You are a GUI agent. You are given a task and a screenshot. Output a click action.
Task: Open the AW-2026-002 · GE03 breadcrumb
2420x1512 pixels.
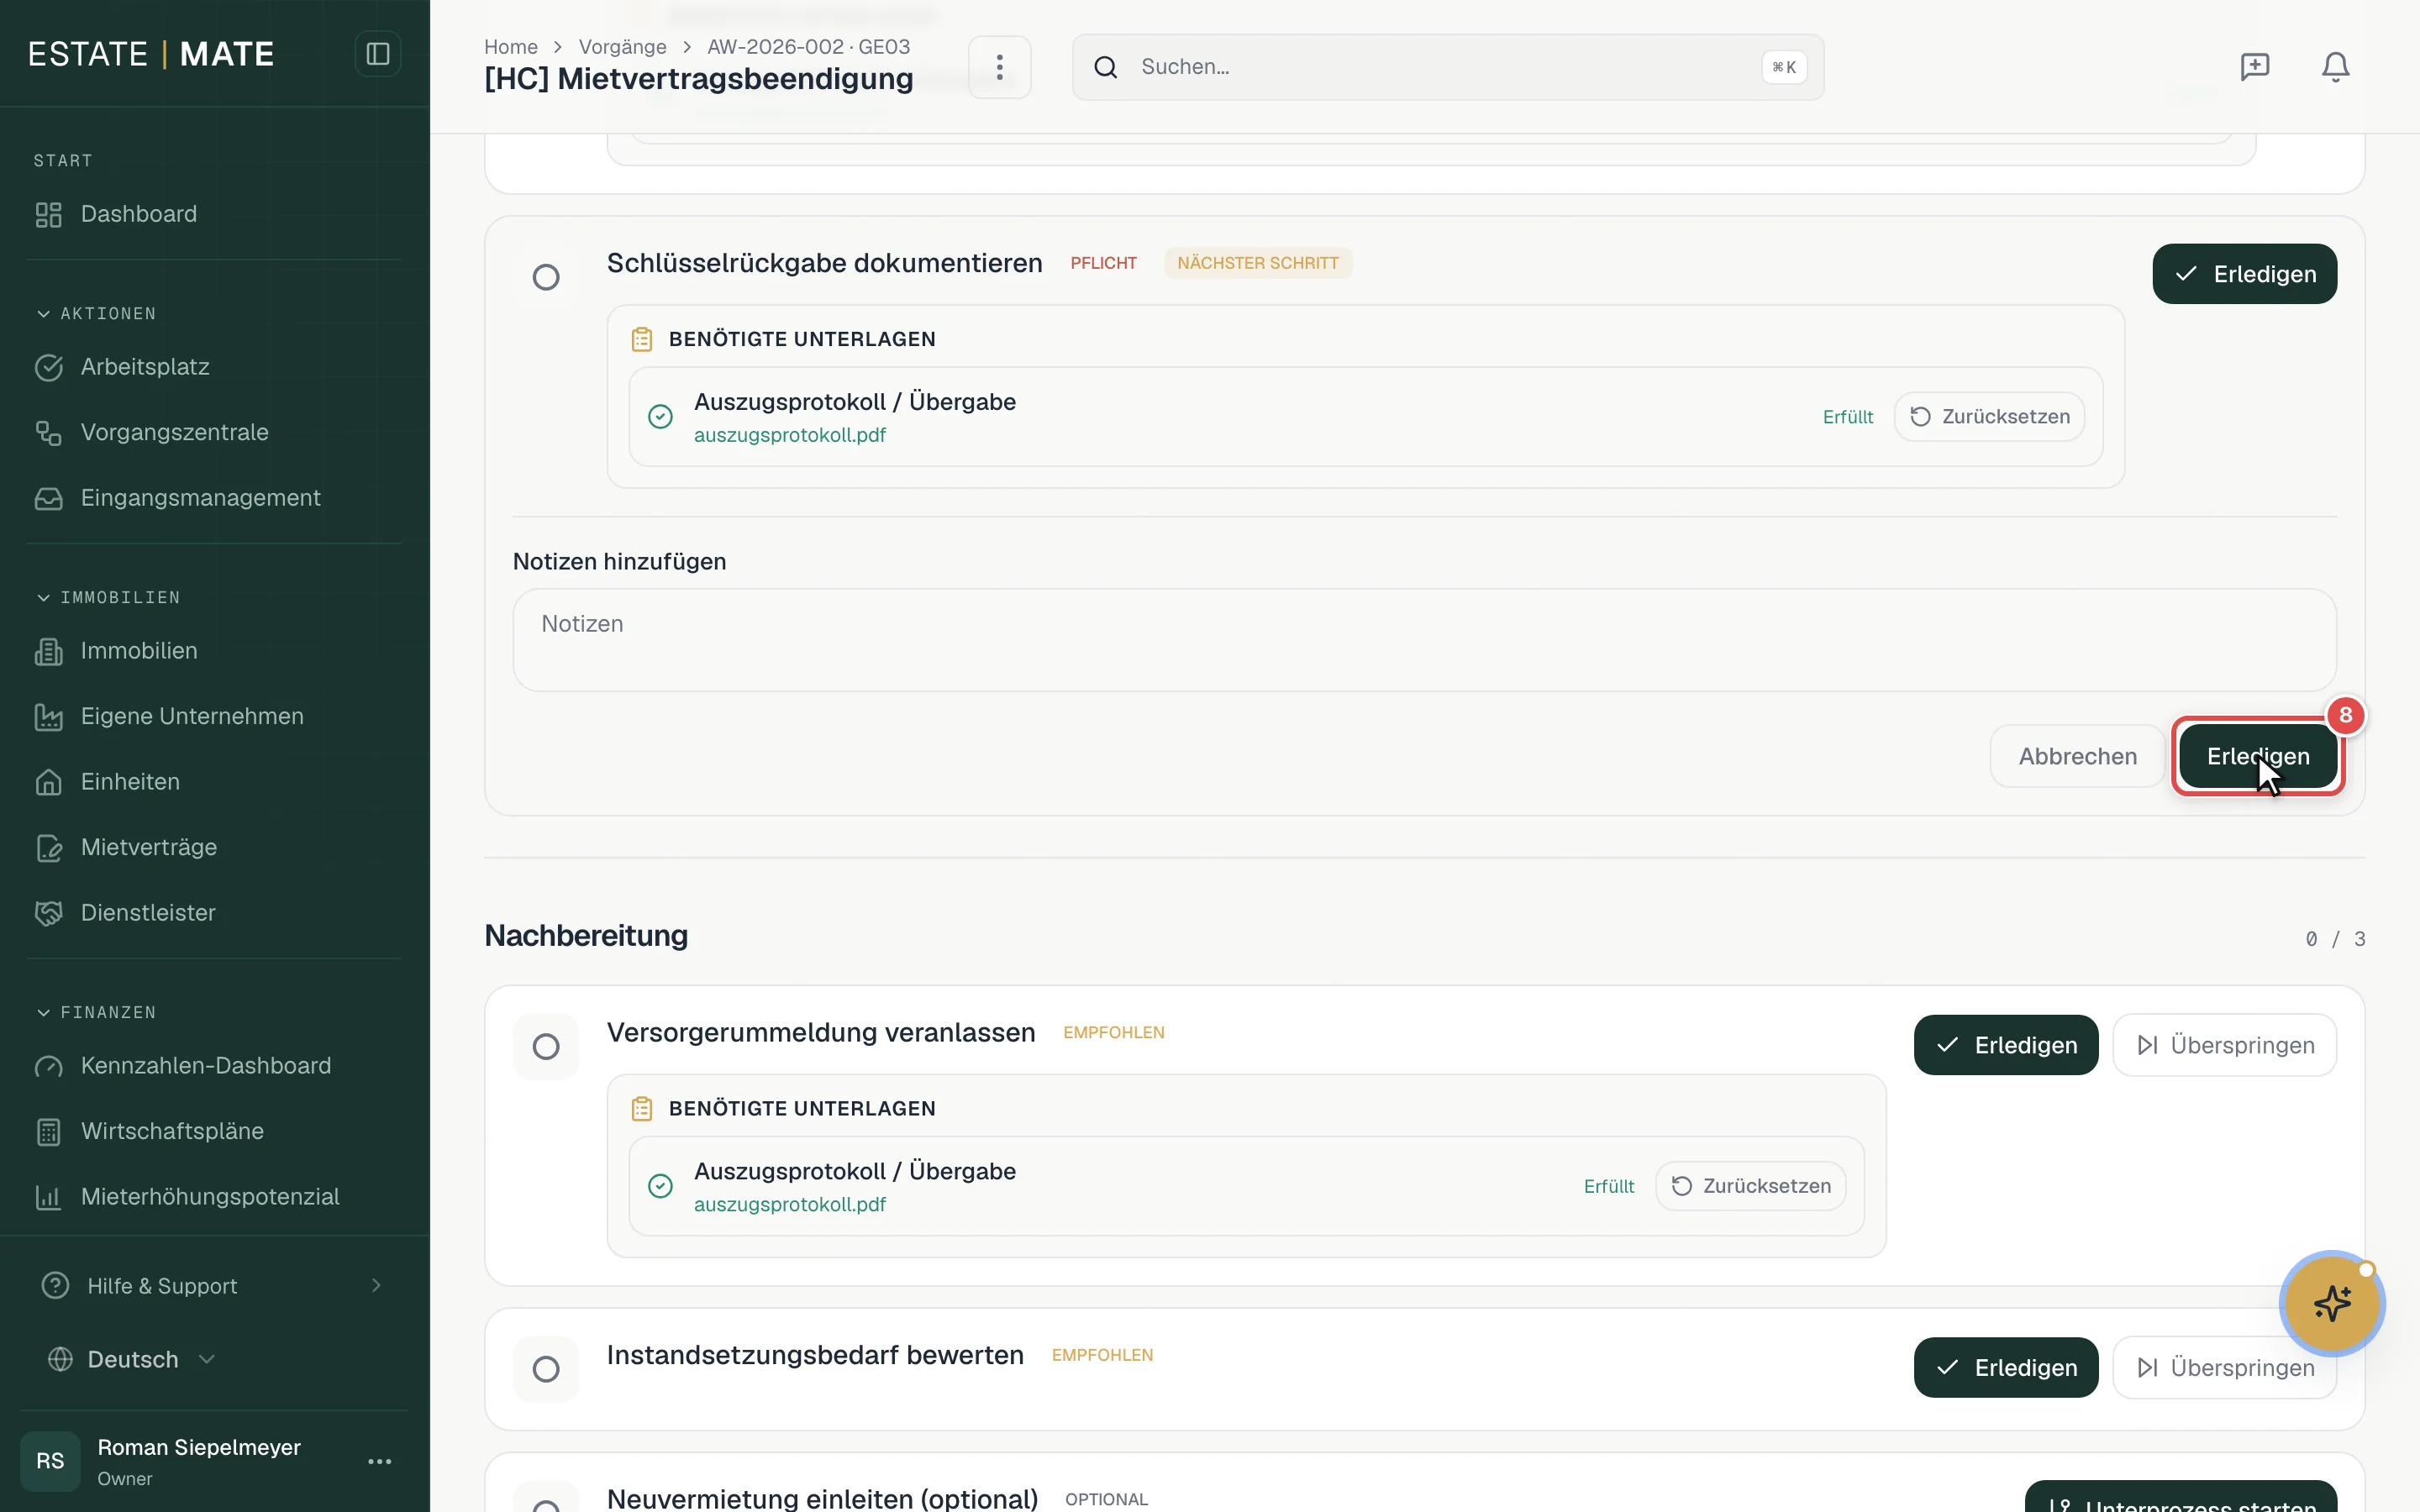[808, 47]
